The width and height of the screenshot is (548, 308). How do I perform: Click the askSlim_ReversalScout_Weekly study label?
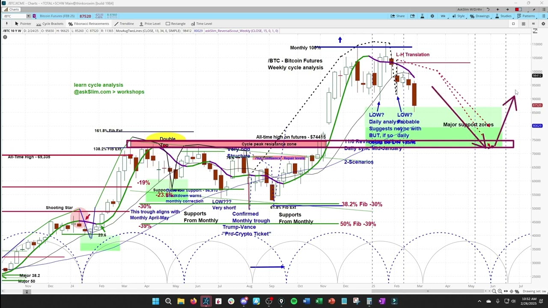[x=241, y=31]
